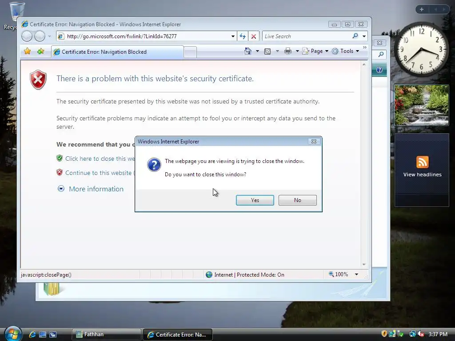Expand the Home button dropdown arrow
Image resolution: width=455 pixels, height=341 pixels.
257,51
